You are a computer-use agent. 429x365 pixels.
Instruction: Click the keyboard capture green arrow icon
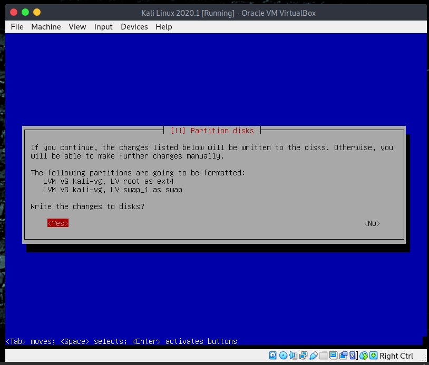[373, 356]
